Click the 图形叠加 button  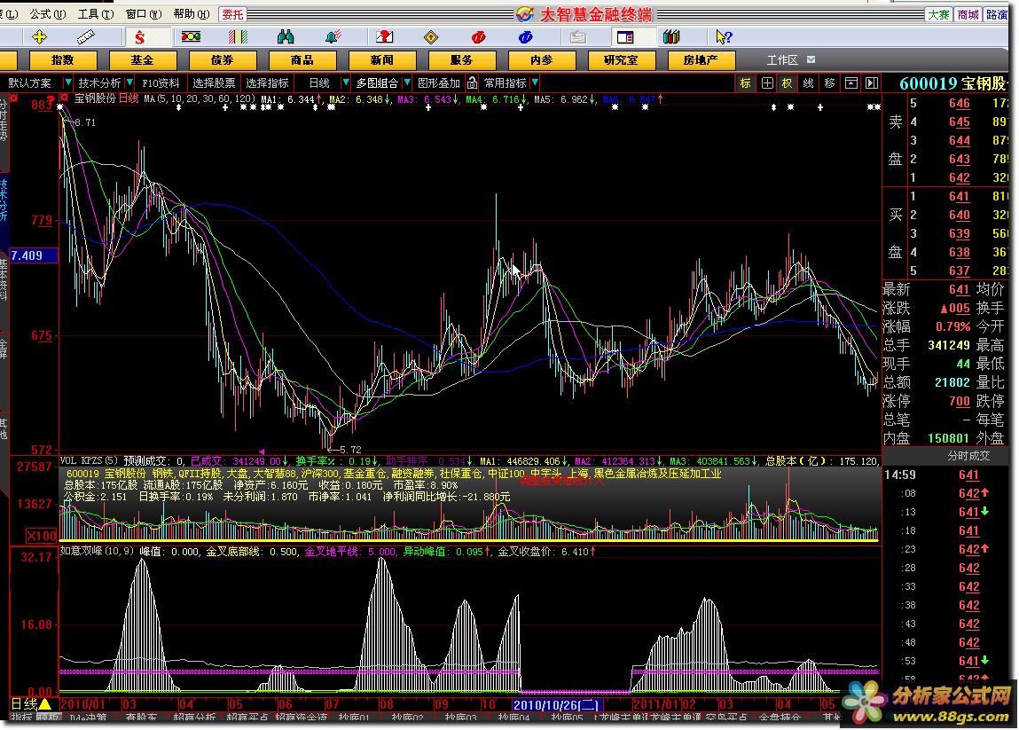pos(439,83)
